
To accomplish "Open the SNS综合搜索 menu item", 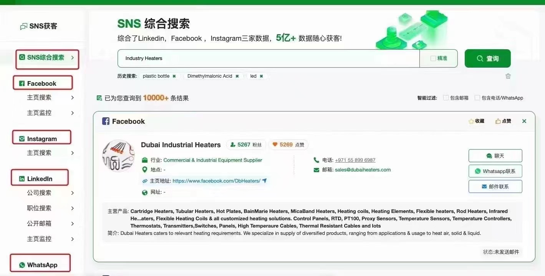I will pyautogui.click(x=47, y=59).
